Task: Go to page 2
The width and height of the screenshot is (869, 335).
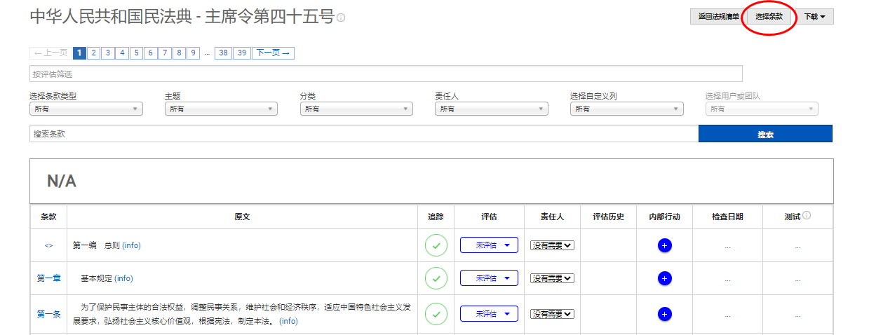Action: (93, 53)
